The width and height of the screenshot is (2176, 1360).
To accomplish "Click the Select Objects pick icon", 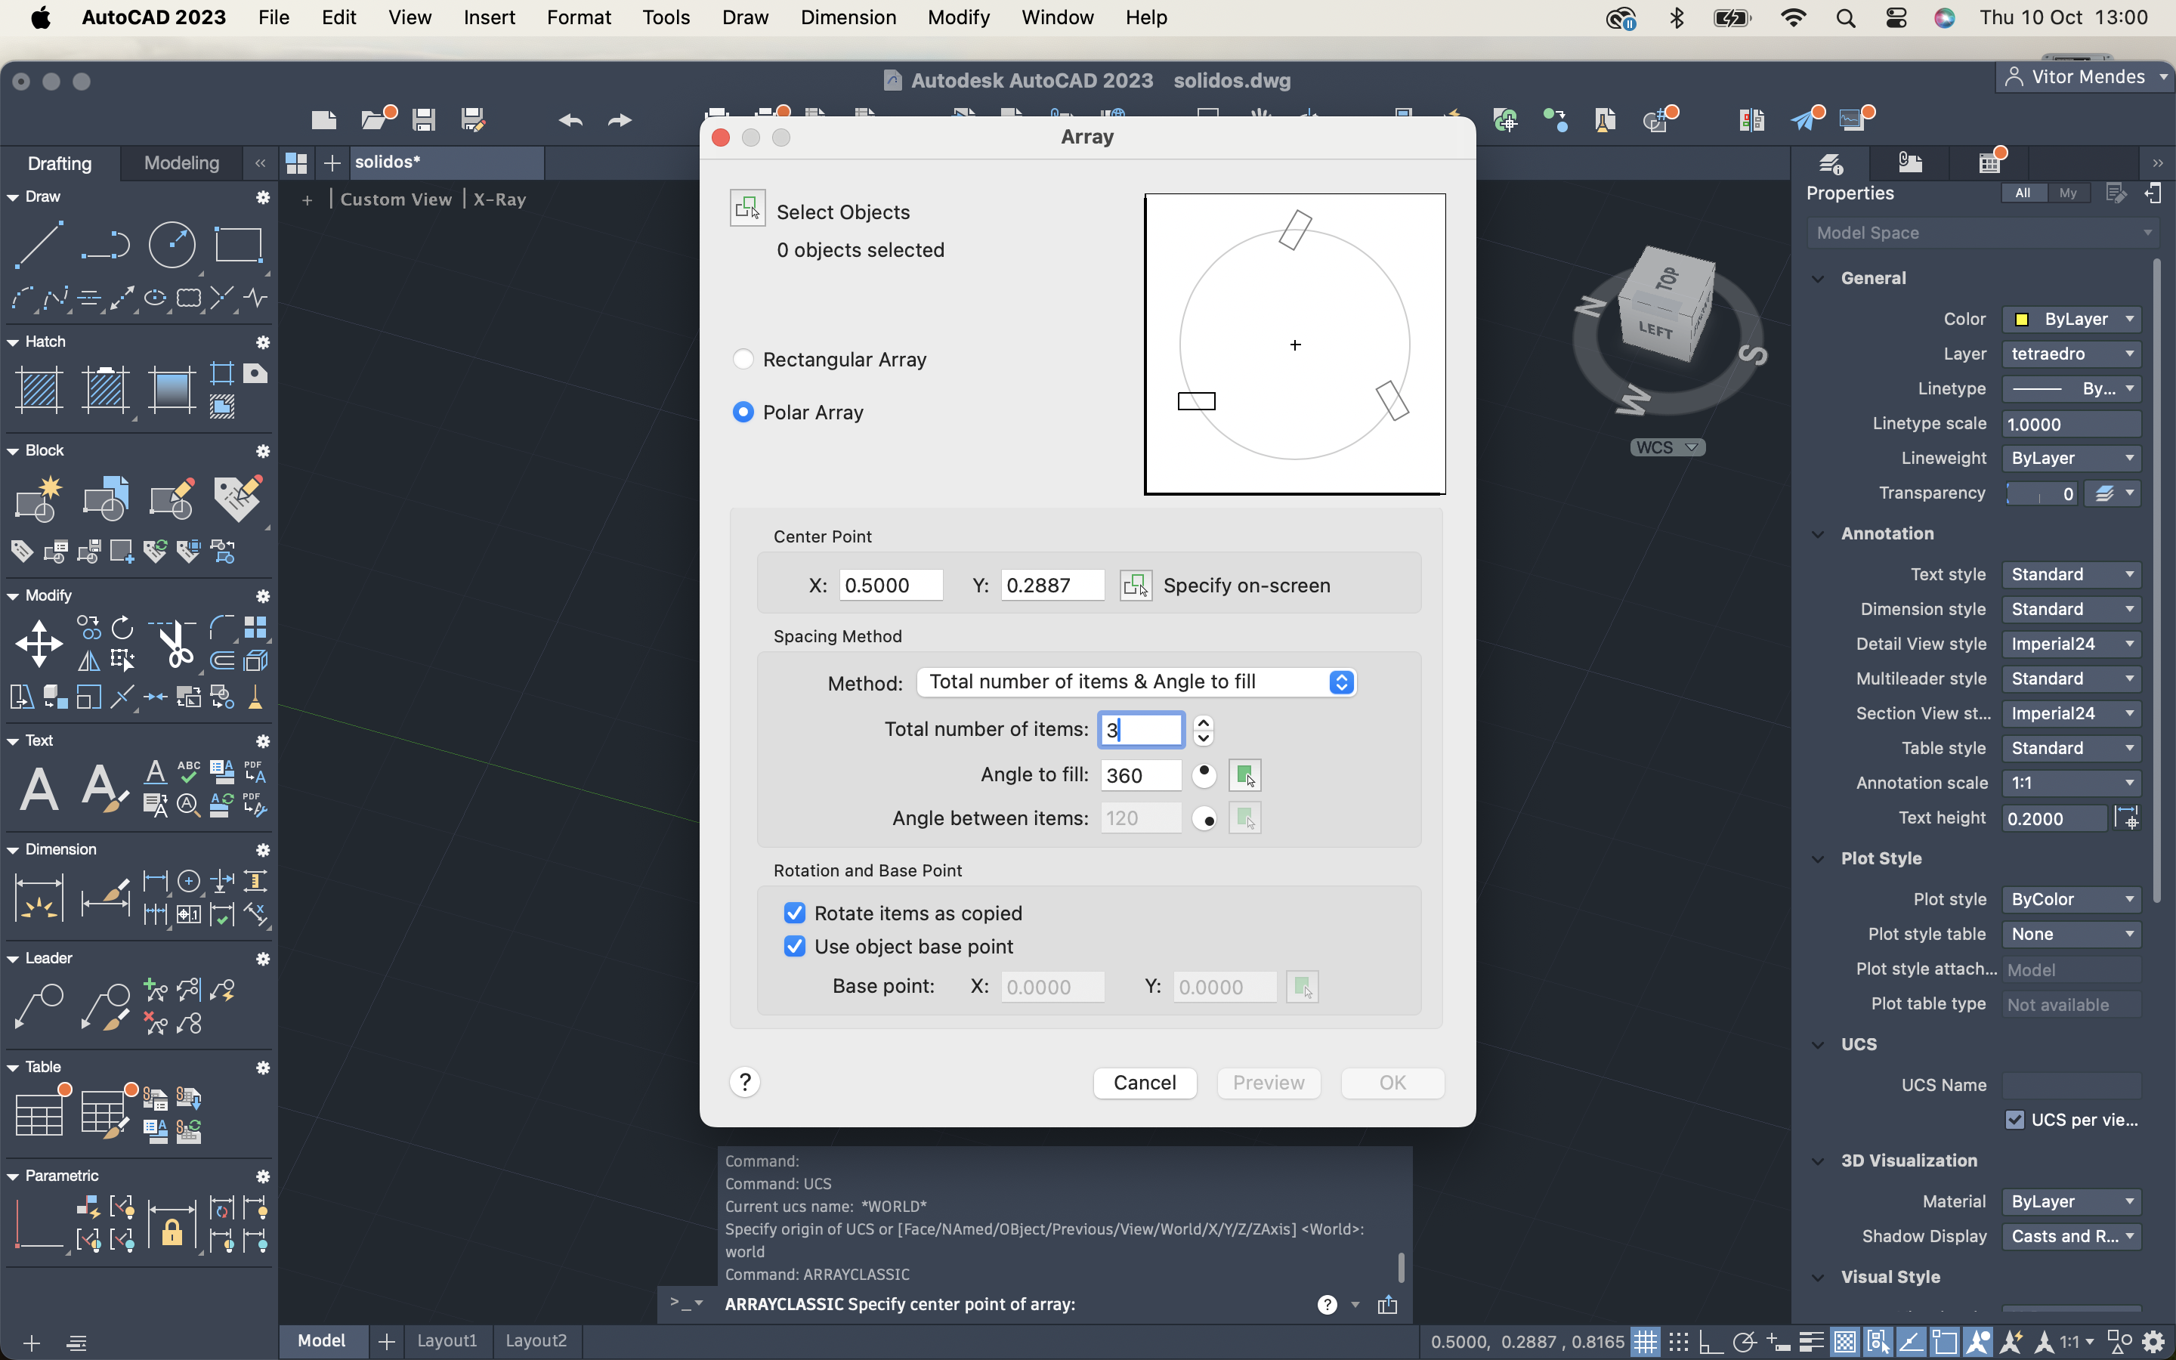I will click(x=747, y=209).
